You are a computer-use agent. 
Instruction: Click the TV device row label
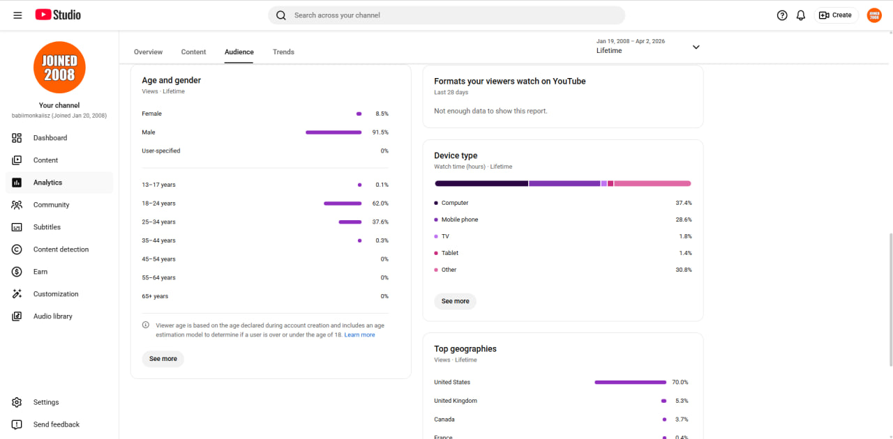coord(445,236)
